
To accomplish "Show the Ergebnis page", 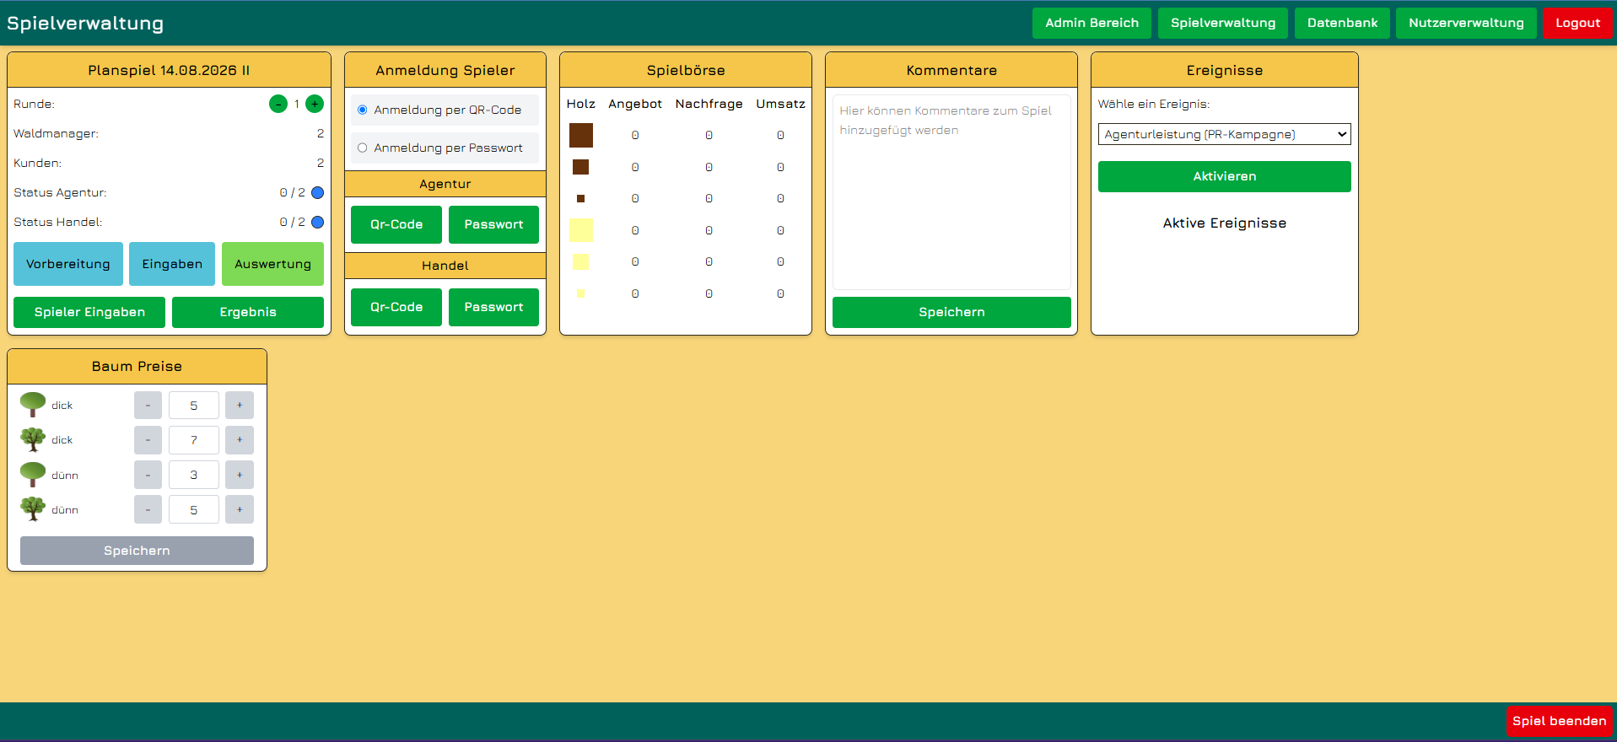I will click(248, 312).
